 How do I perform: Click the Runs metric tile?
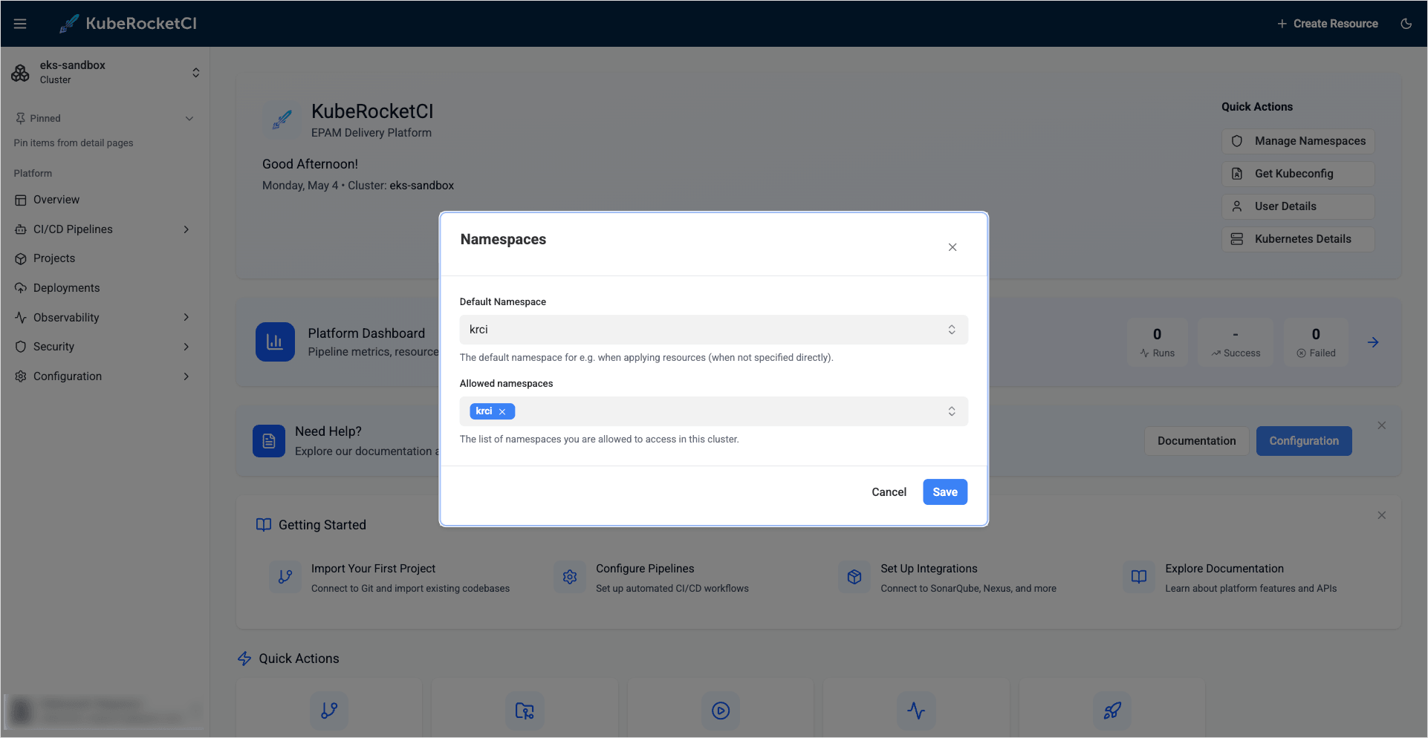1157,342
